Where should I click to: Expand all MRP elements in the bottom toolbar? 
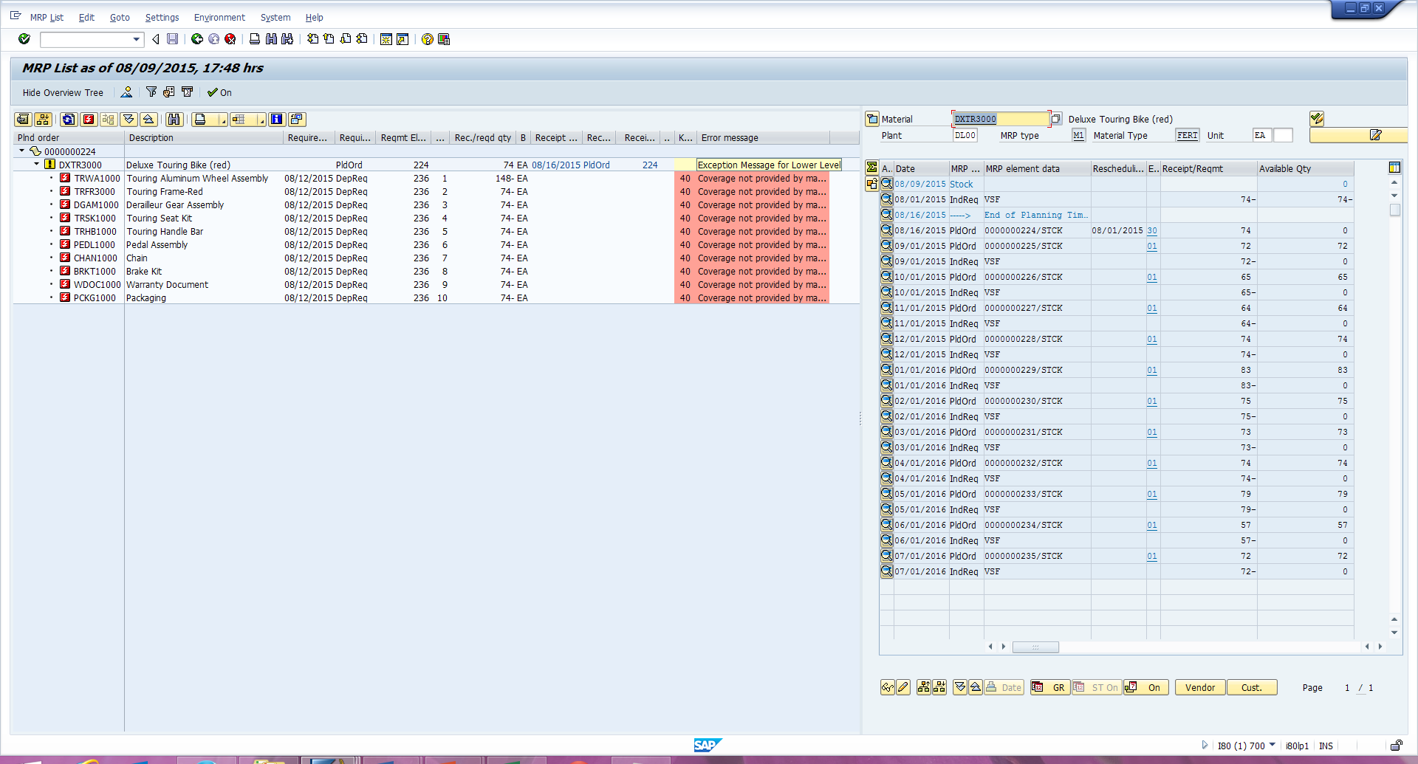(x=960, y=688)
